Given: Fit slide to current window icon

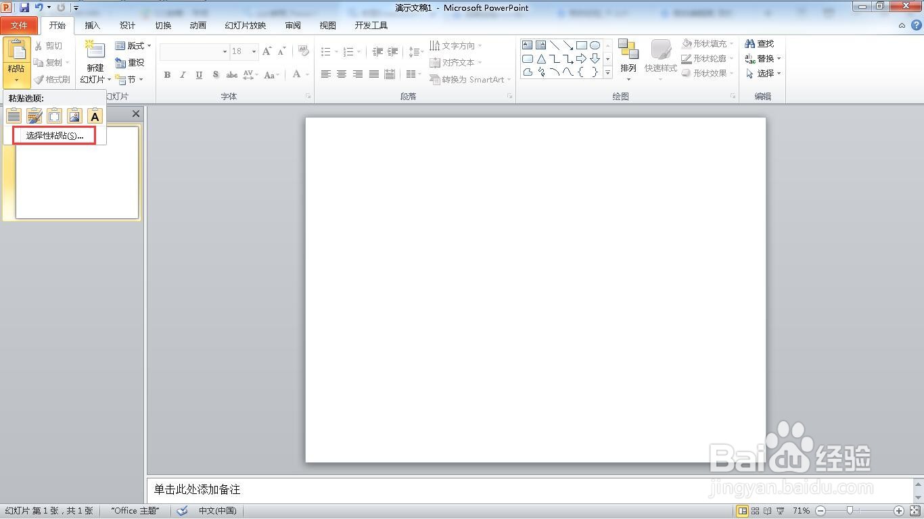Looking at the screenshot, I should [x=915, y=511].
